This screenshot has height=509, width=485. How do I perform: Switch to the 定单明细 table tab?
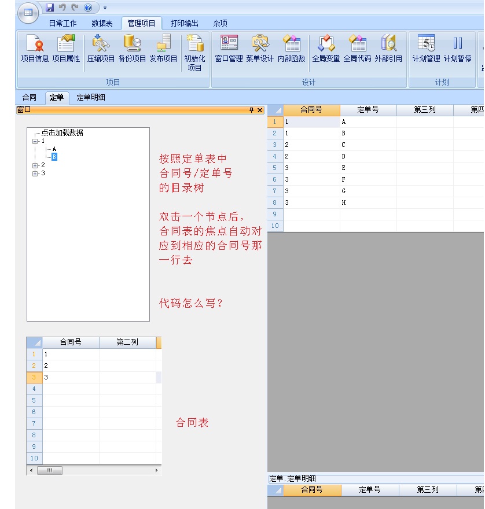[91, 97]
